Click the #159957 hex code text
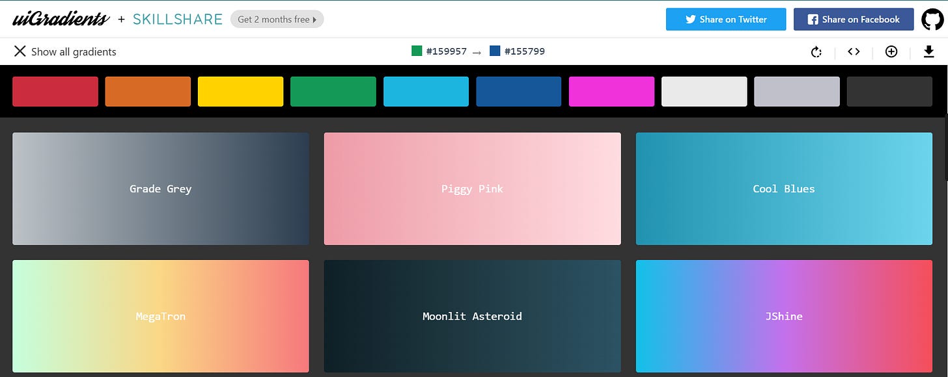The height and width of the screenshot is (377, 948). (446, 51)
